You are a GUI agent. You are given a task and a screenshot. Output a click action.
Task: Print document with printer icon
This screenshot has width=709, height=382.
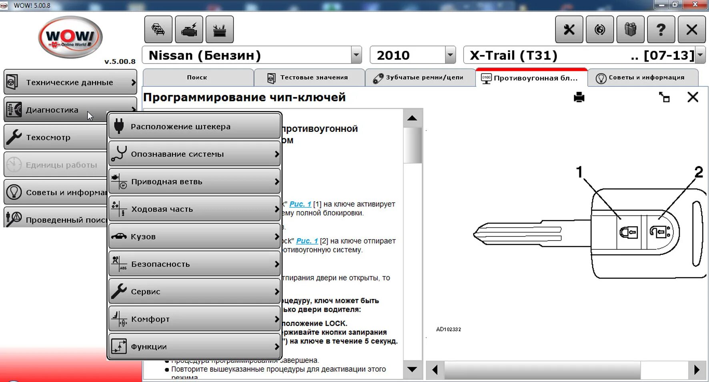[579, 97]
